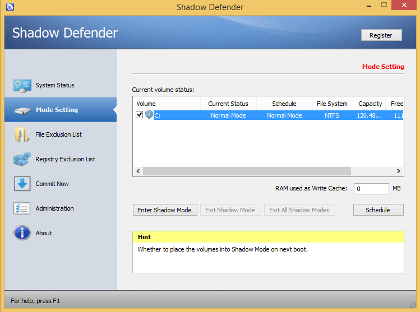420x312 pixels.
Task: Click the NTFS file system cell
Action: click(332, 115)
